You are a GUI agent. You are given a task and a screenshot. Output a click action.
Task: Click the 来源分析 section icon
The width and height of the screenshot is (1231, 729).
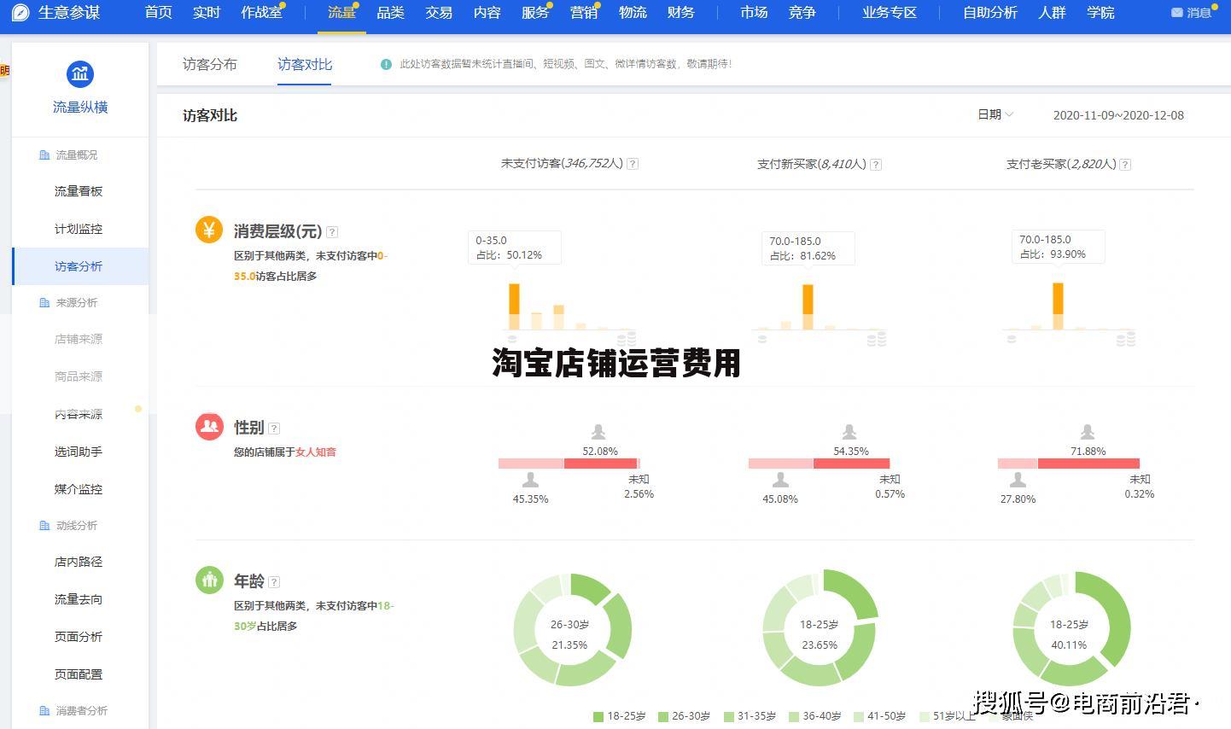[x=44, y=302]
